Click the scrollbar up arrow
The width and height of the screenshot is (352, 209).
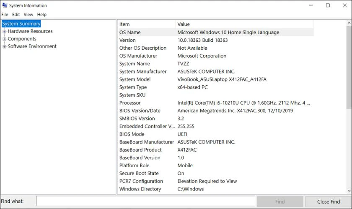(349, 23)
